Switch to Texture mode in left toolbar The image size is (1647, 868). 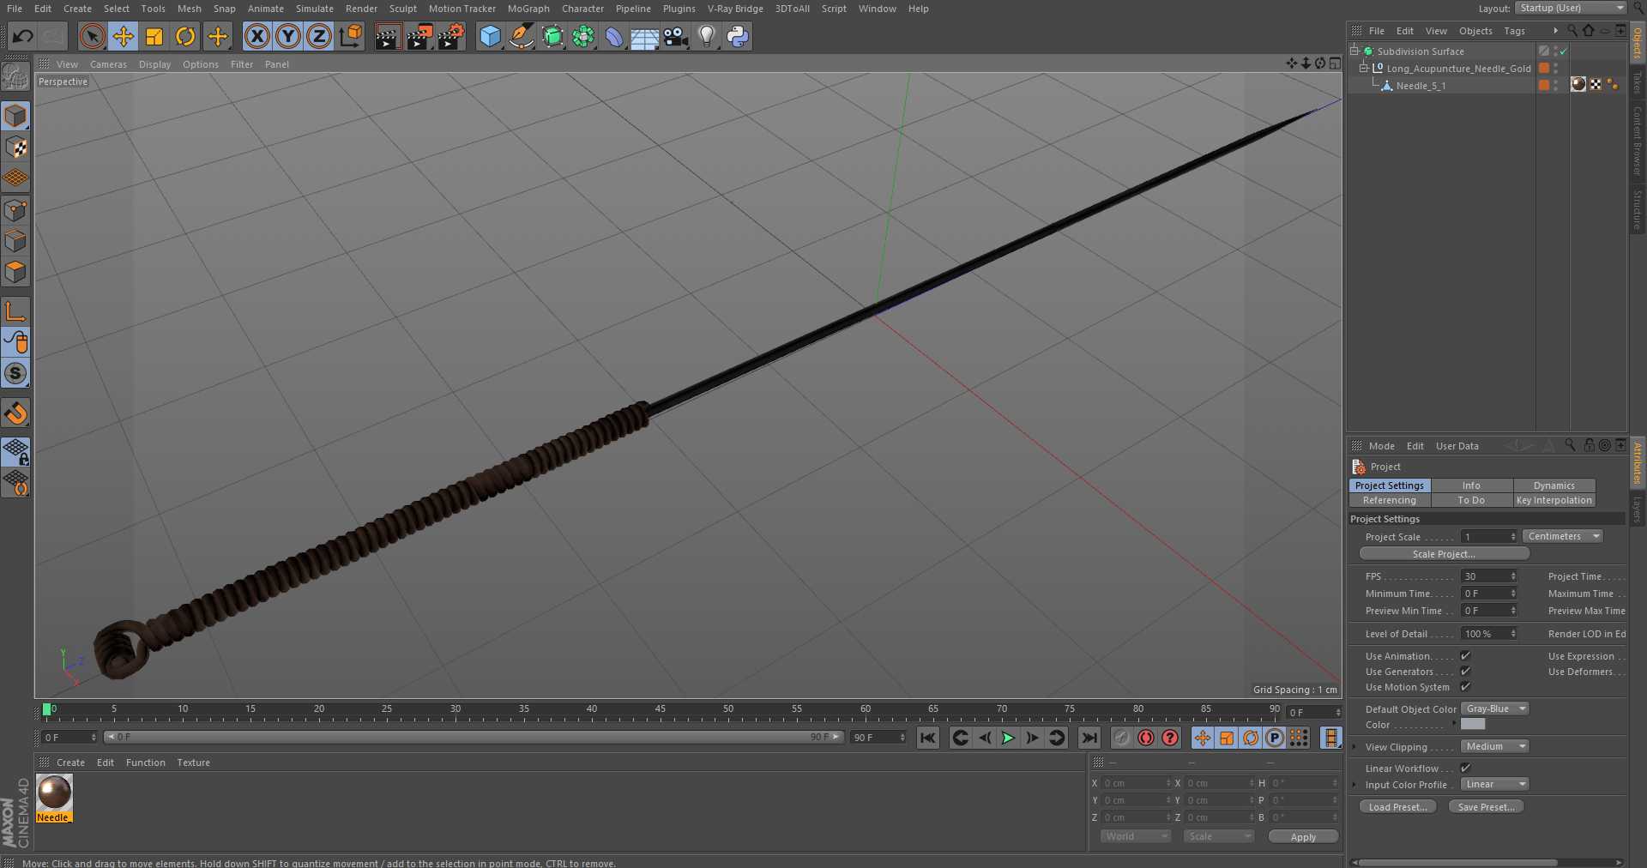[x=15, y=148]
